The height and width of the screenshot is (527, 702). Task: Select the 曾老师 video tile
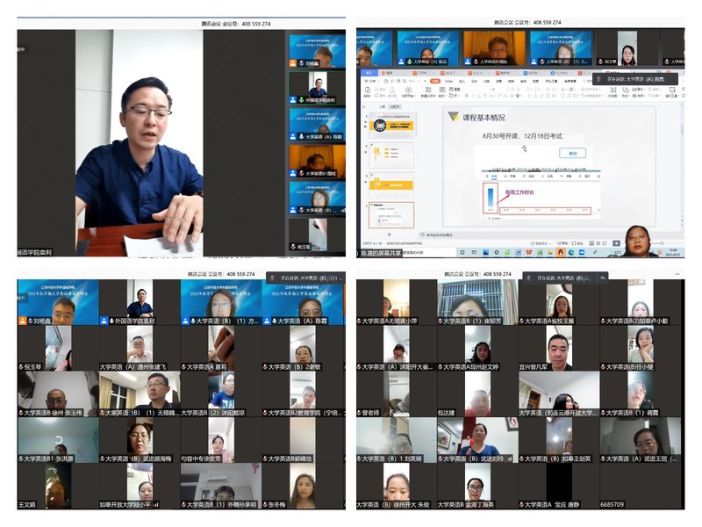[x=397, y=393]
